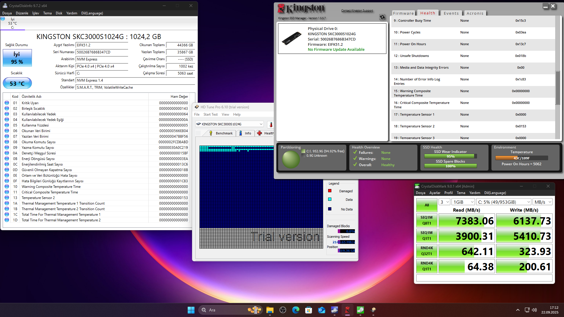The width and height of the screenshot is (564, 317).
Task: Open File Explorer from the taskbar
Action: tap(270, 310)
